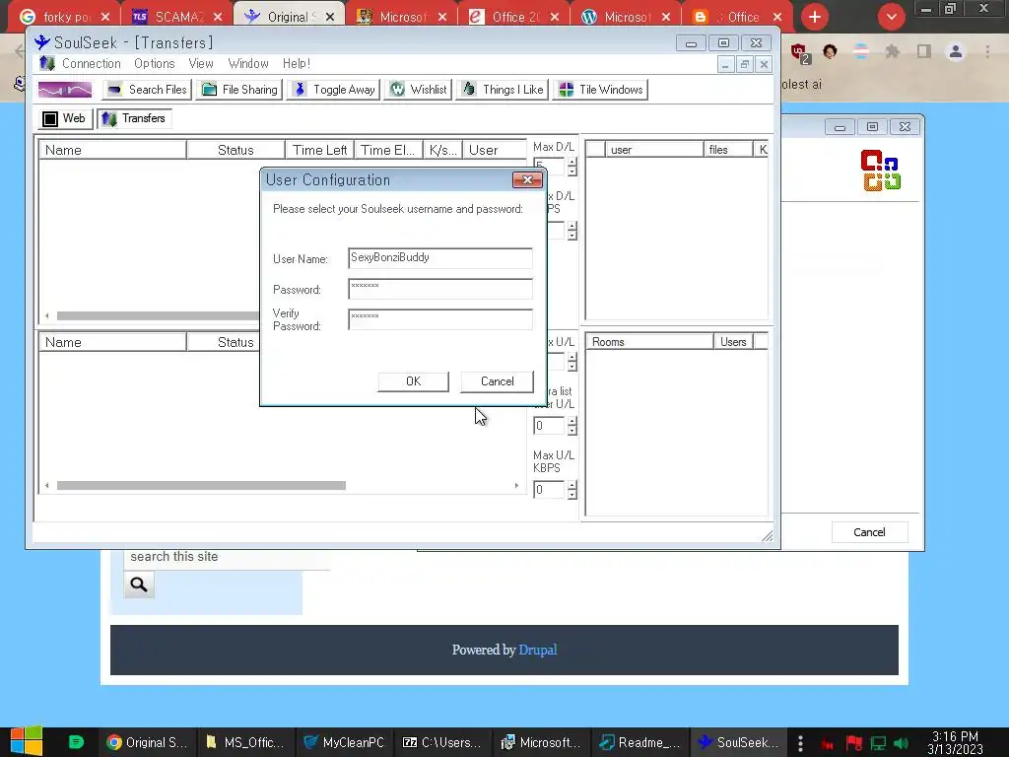1009x757 pixels.
Task: Click the SoulSeek bird icon in title bar
Action: coord(42,42)
